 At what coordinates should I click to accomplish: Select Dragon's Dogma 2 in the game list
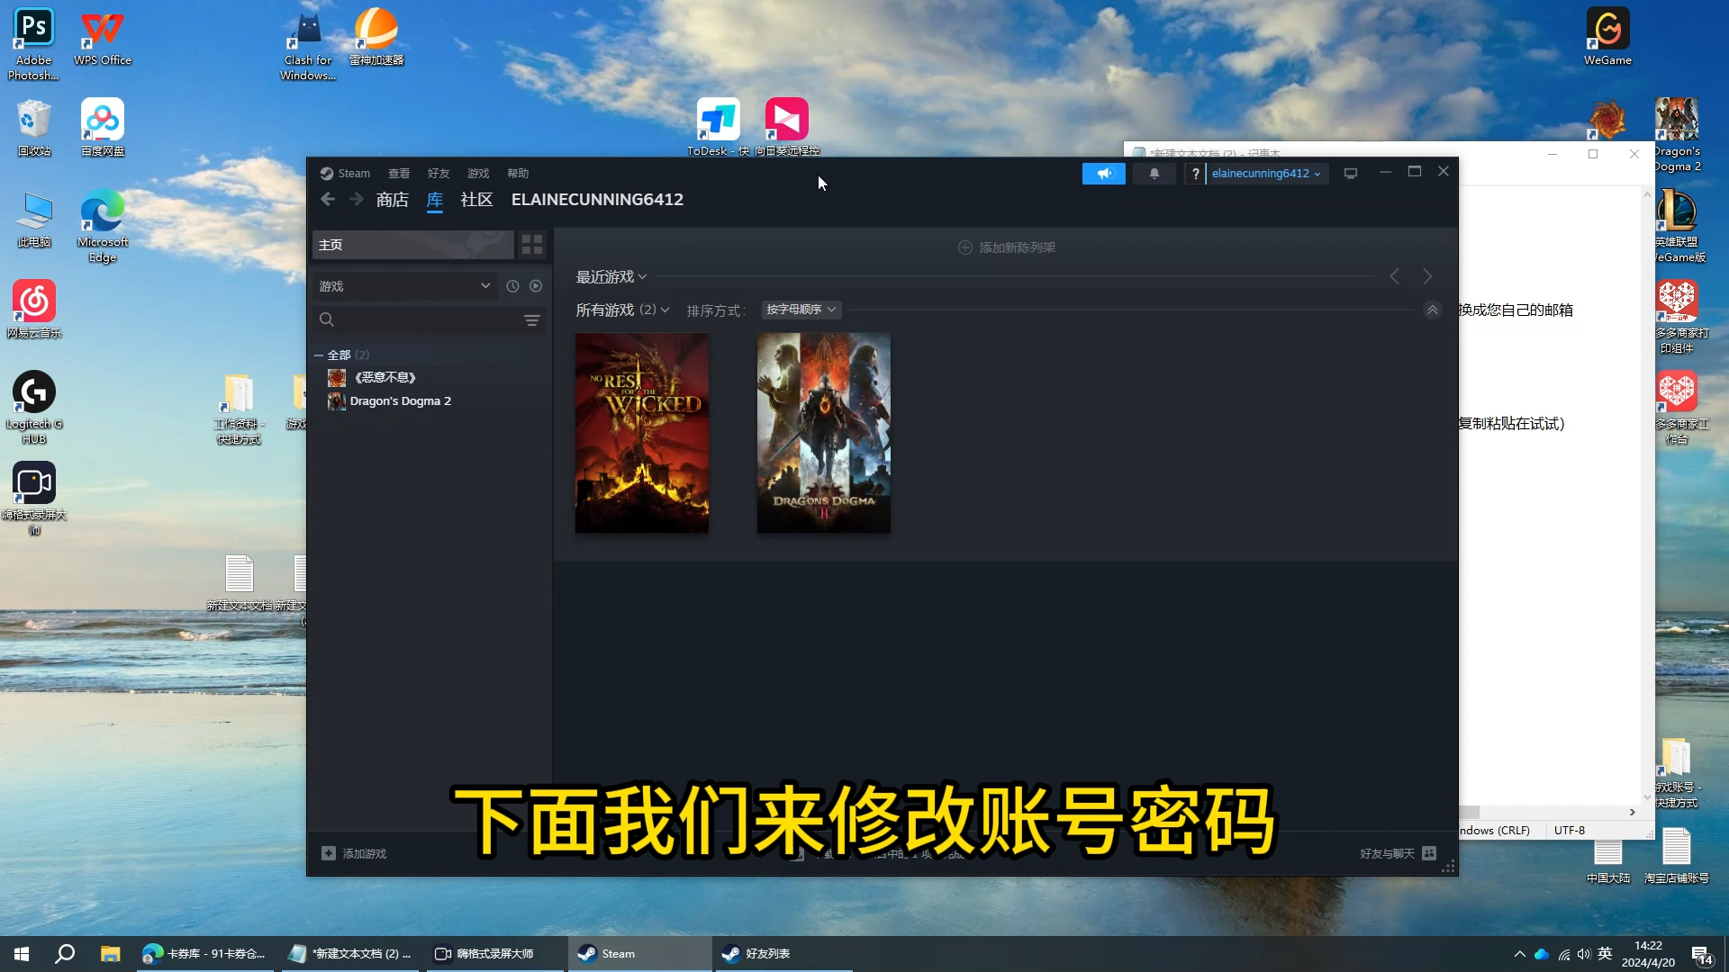pyautogui.click(x=400, y=401)
